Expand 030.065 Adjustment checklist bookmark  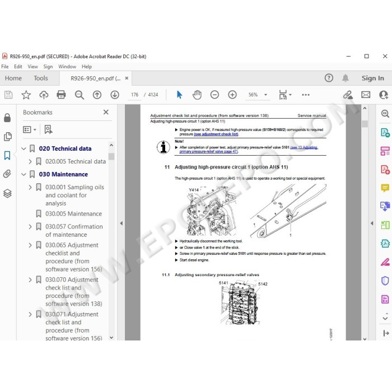point(30,245)
